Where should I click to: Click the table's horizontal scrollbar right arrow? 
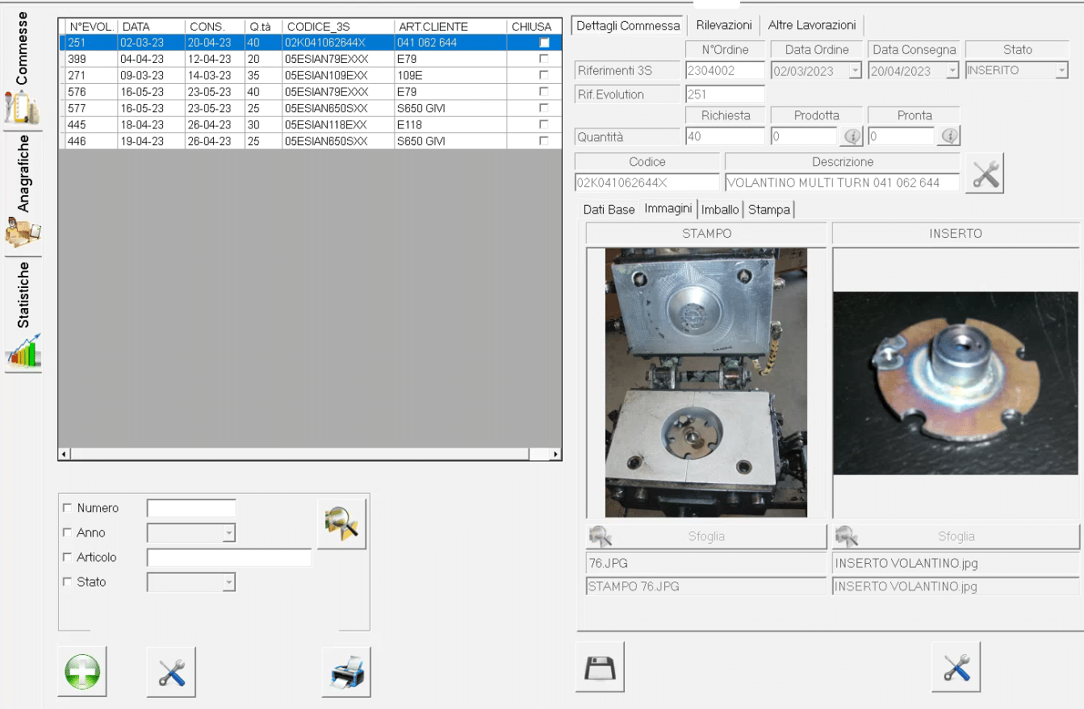click(x=555, y=454)
